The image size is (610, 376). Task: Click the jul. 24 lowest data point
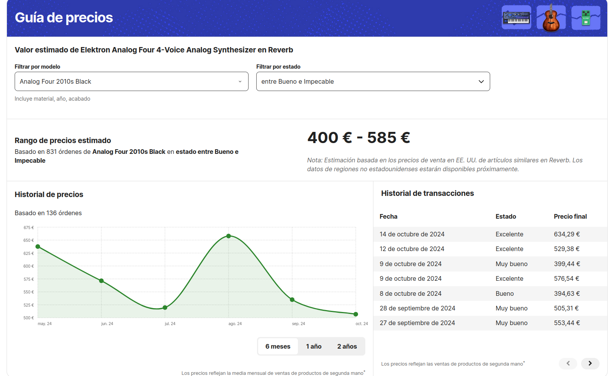(x=165, y=307)
